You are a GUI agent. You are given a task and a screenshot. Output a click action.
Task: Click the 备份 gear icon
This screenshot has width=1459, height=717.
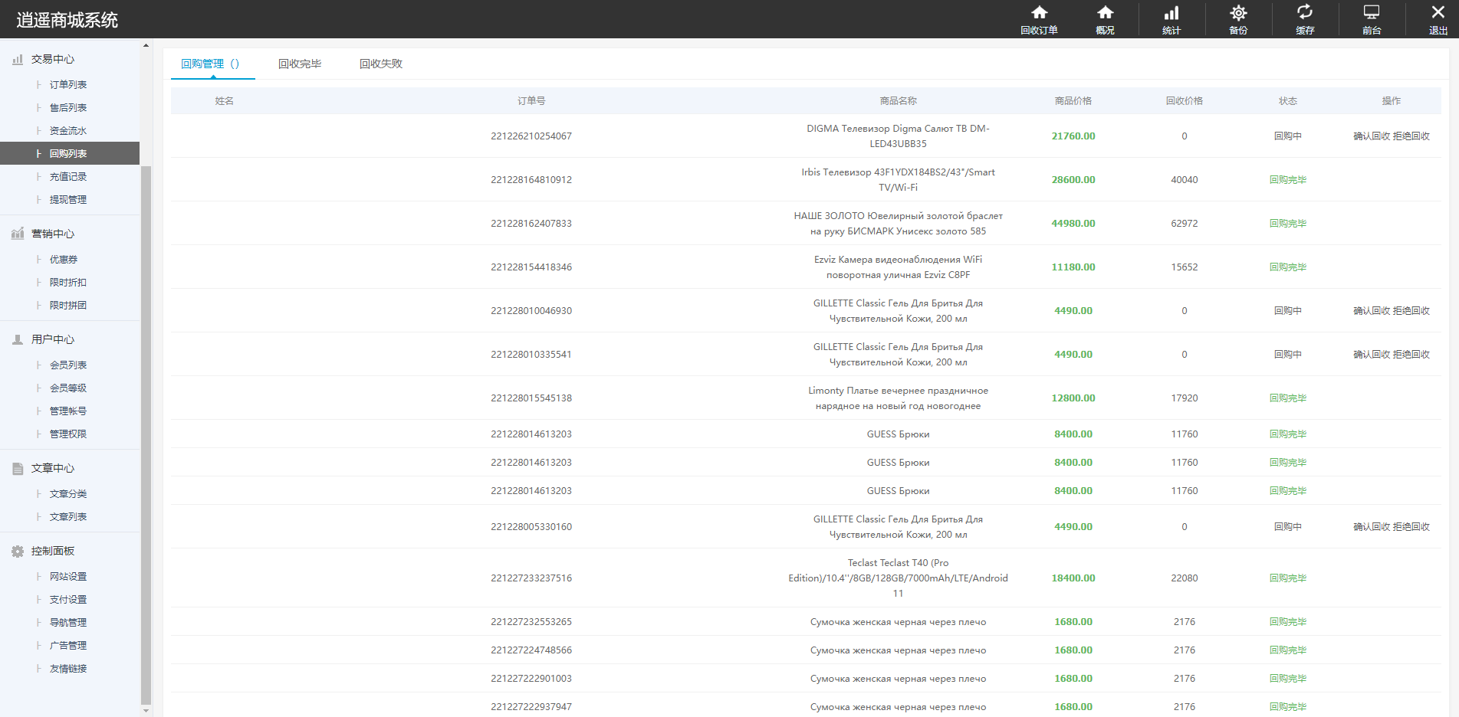point(1238,13)
